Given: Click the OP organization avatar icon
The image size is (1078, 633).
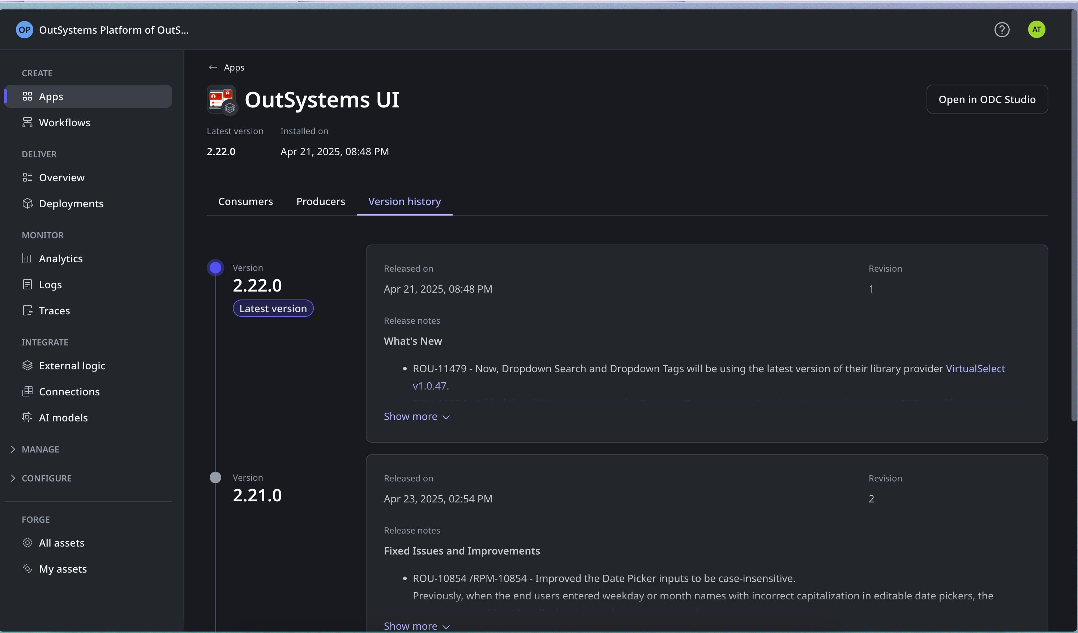Looking at the screenshot, I should coord(24,30).
